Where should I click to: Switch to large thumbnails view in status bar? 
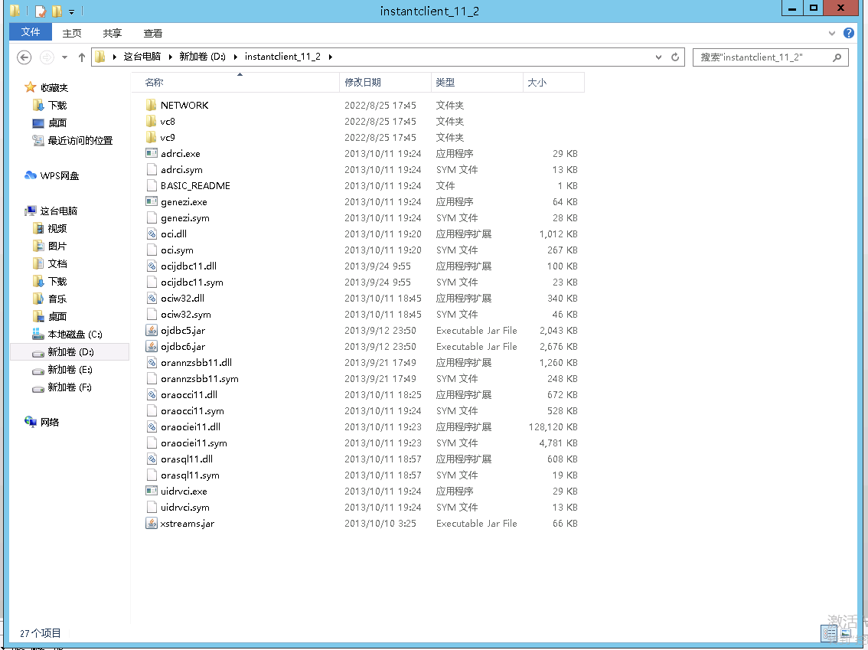(846, 633)
